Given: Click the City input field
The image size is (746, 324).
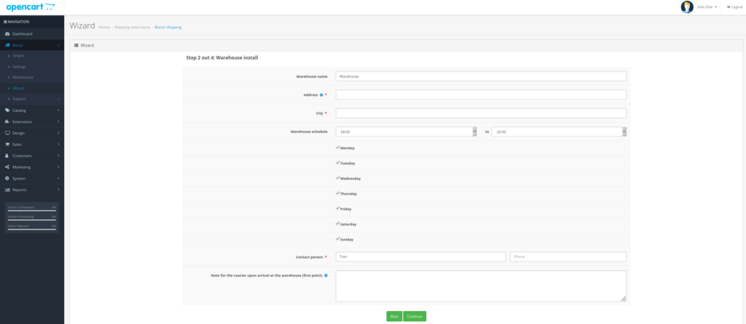Looking at the screenshot, I should coord(481,113).
